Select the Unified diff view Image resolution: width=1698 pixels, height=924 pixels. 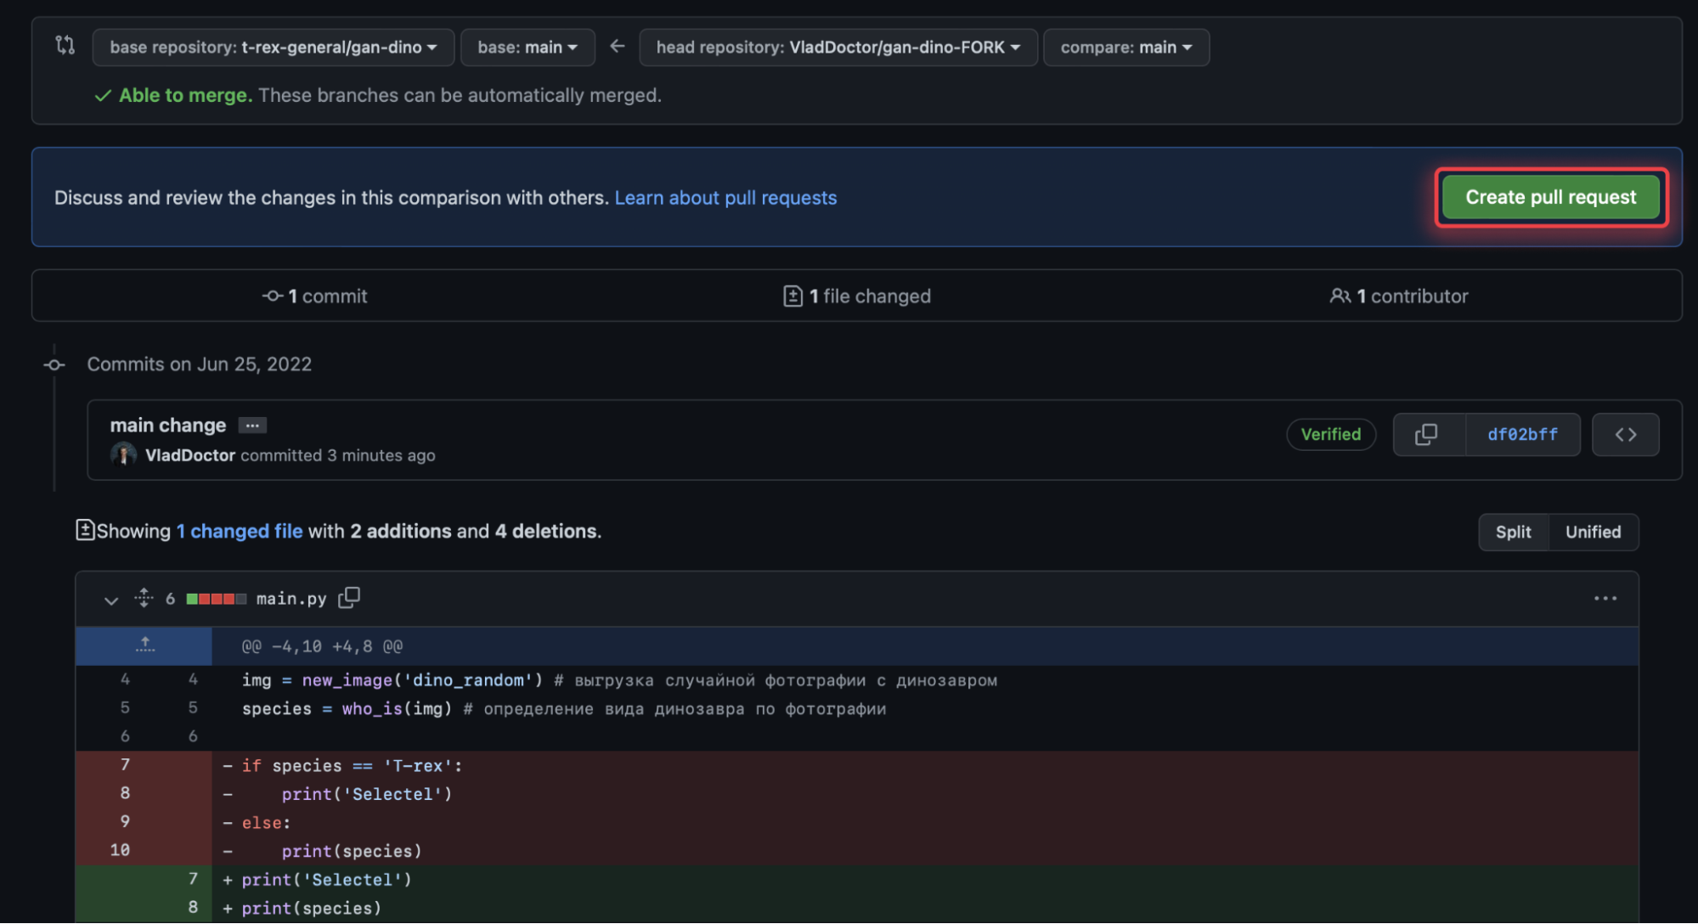[x=1594, y=532]
